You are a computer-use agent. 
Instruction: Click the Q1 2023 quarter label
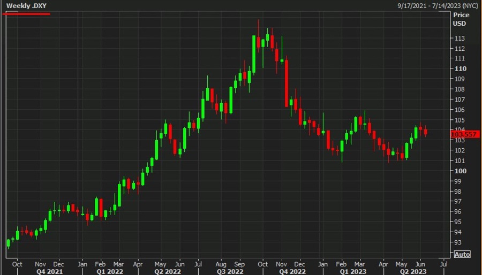pyautogui.click(x=353, y=272)
